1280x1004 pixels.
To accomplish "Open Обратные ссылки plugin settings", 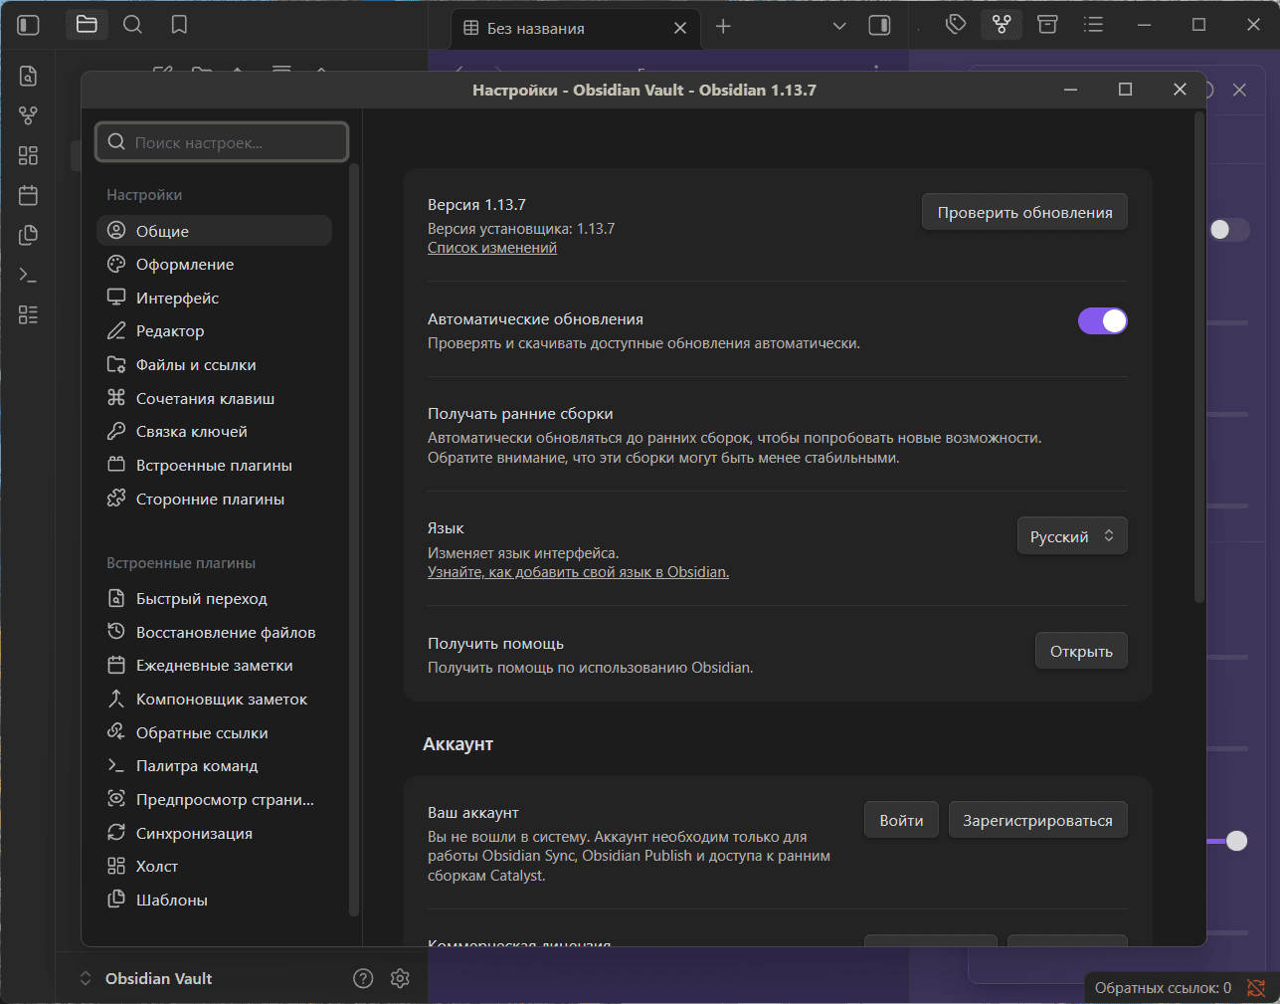I will click(215, 732).
